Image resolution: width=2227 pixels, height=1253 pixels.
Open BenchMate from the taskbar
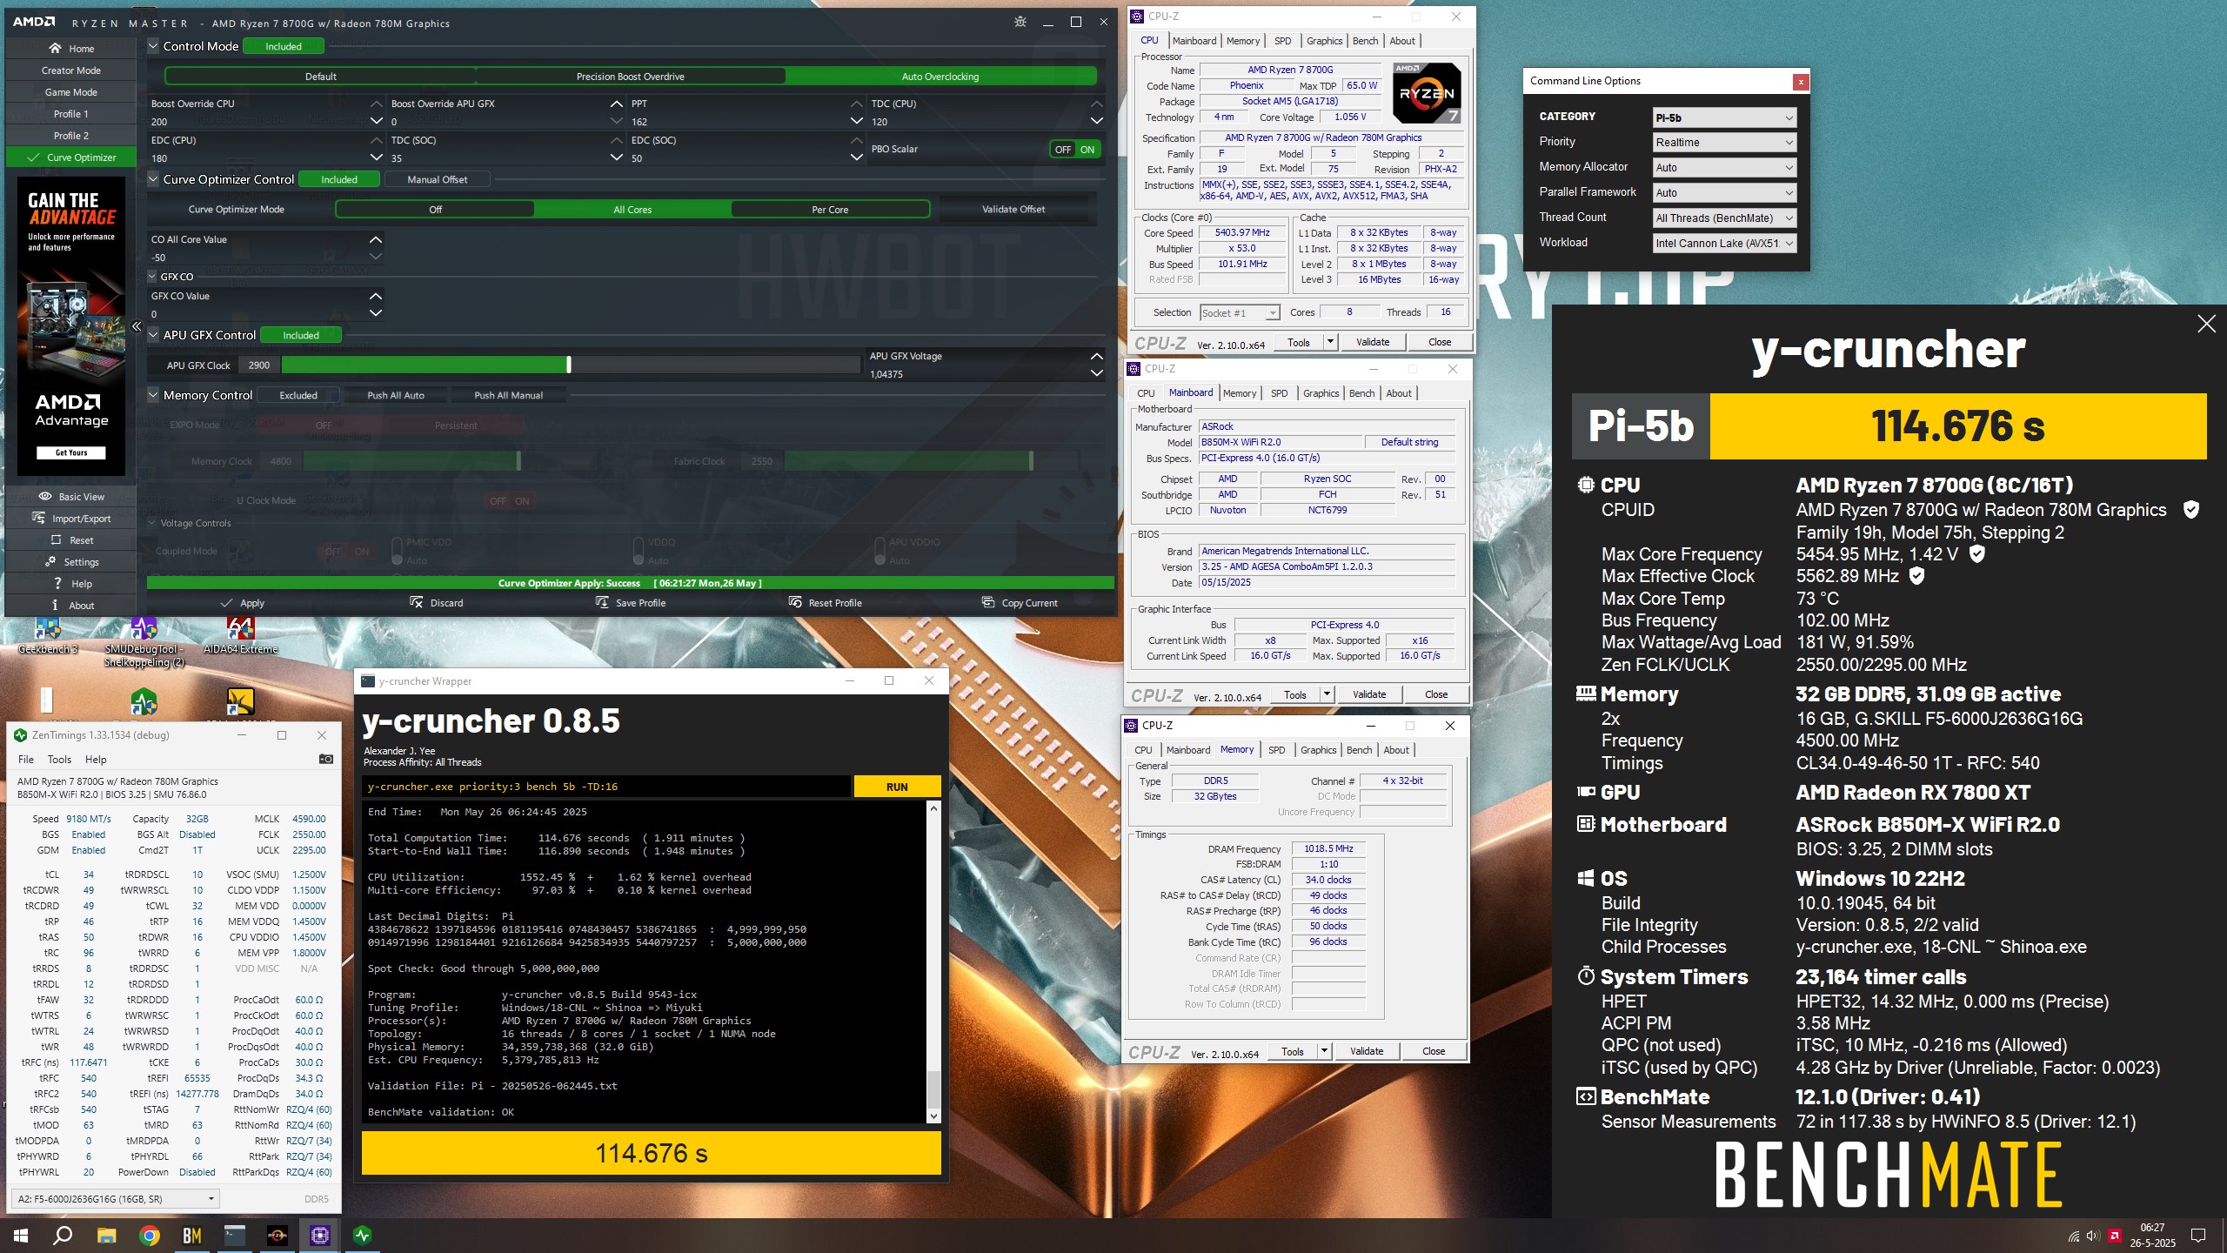(x=192, y=1236)
